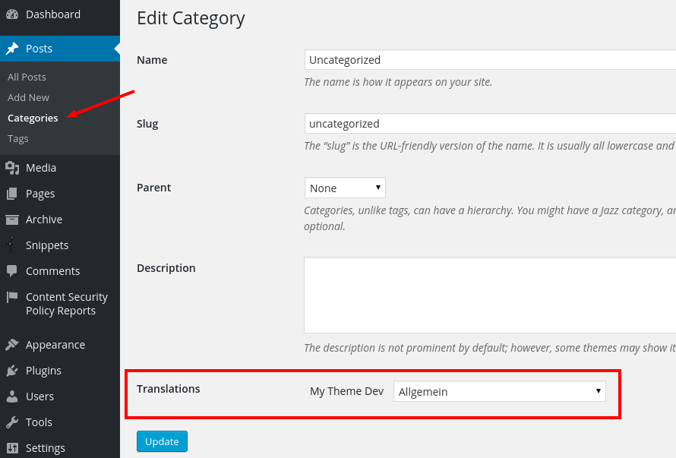Image resolution: width=676 pixels, height=458 pixels.
Task: Click the Snippets icon in sidebar
Action: (x=12, y=245)
